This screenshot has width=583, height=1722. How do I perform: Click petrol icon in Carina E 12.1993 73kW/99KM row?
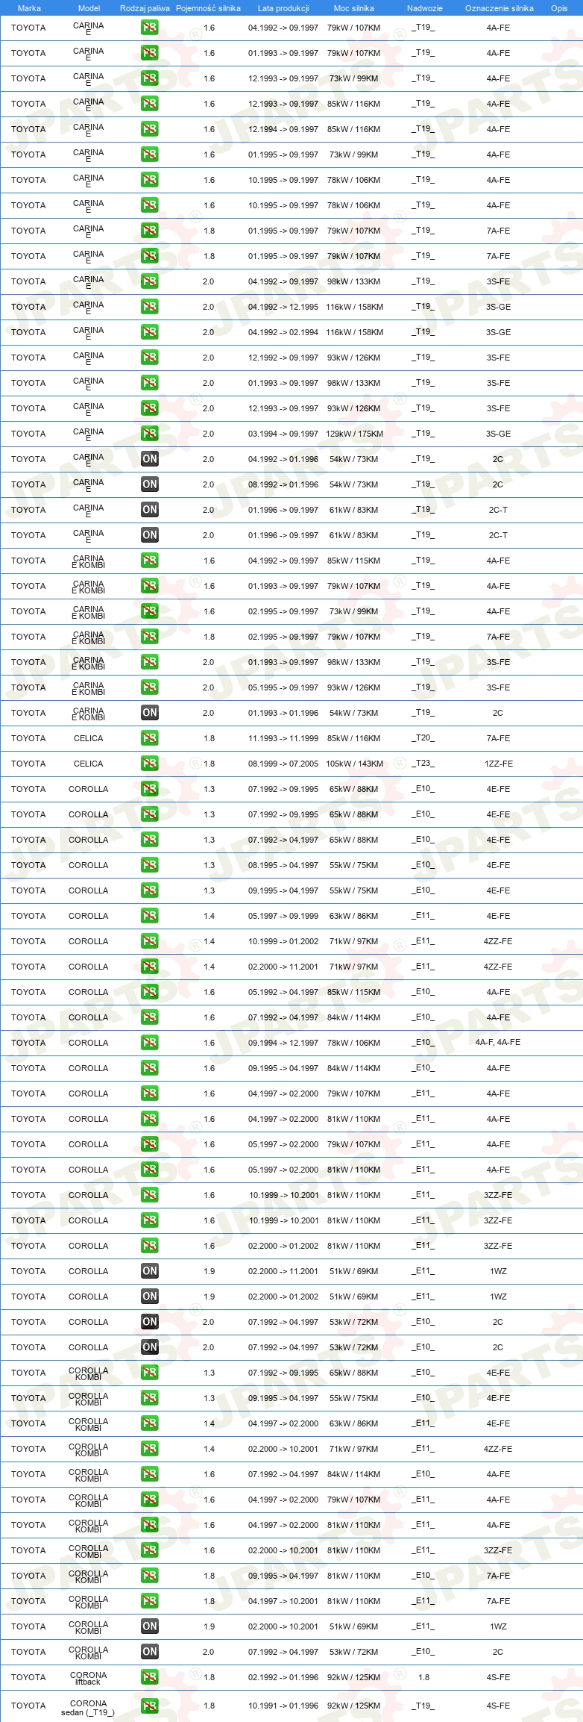tap(149, 78)
